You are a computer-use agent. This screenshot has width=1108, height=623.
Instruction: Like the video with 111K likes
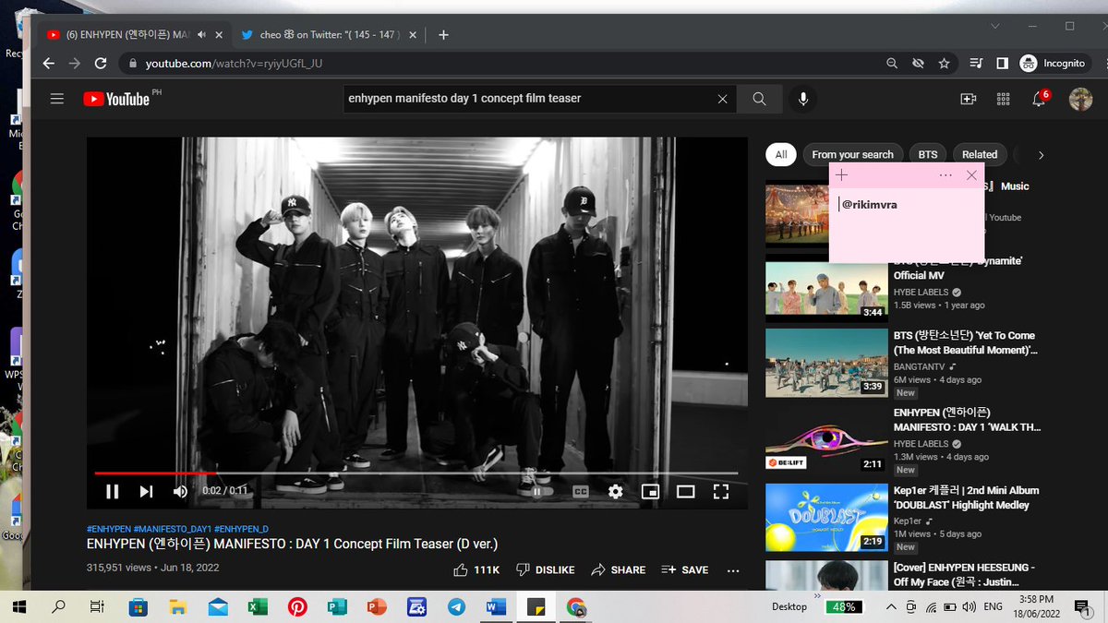pyautogui.click(x=476, y=570)
